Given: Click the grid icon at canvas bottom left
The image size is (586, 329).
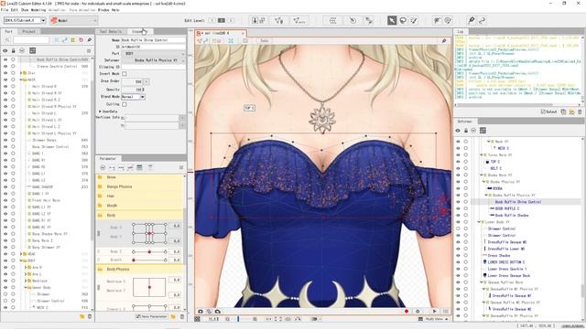Looking at the screenshot, I should pyautogui.click(x=198, y=319).
